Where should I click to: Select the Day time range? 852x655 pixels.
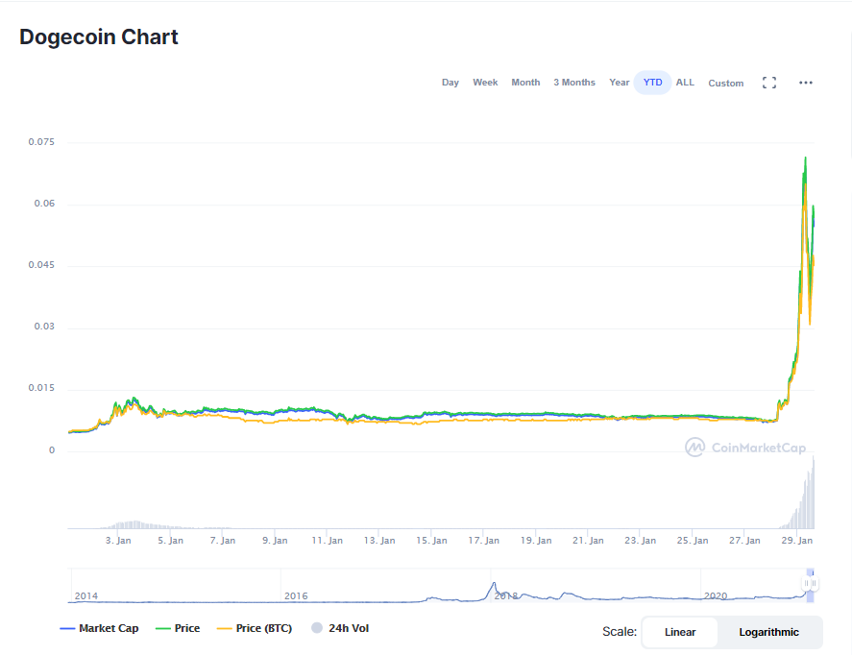450,83
